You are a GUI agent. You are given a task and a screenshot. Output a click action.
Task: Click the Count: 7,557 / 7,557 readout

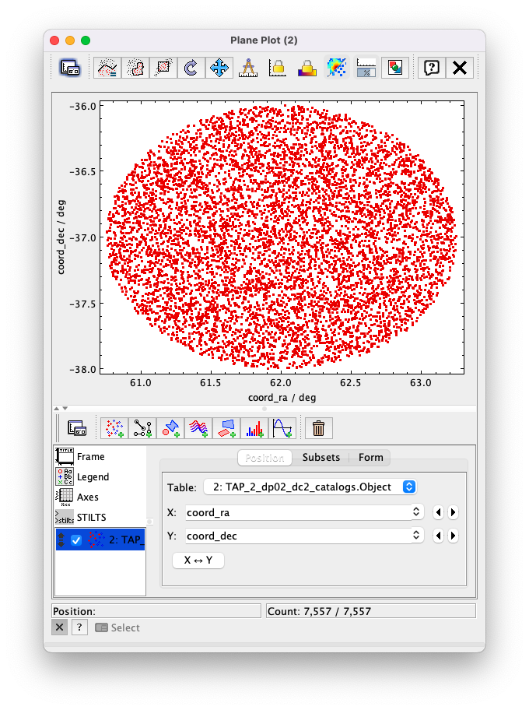click(371, 611)
